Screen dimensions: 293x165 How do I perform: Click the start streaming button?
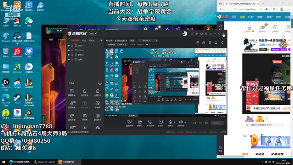[217, 123]
